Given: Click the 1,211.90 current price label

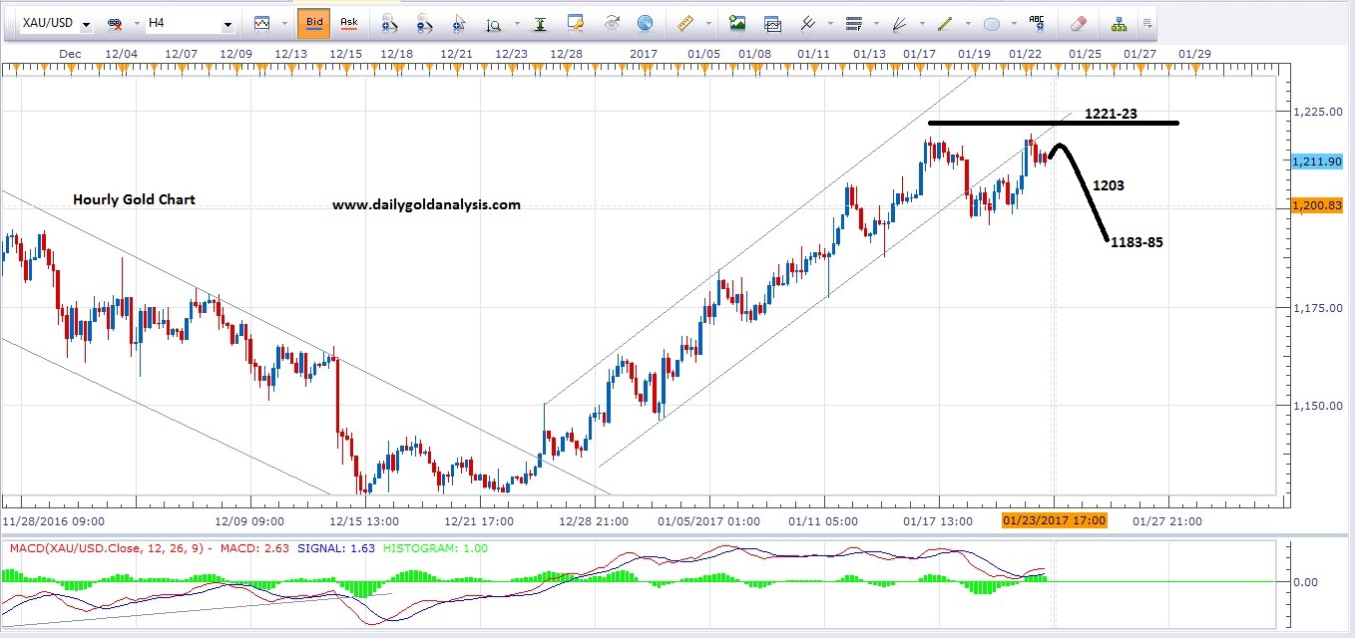Looking at the screenshot, I should pyautogui.click(x=1315, y=161).
